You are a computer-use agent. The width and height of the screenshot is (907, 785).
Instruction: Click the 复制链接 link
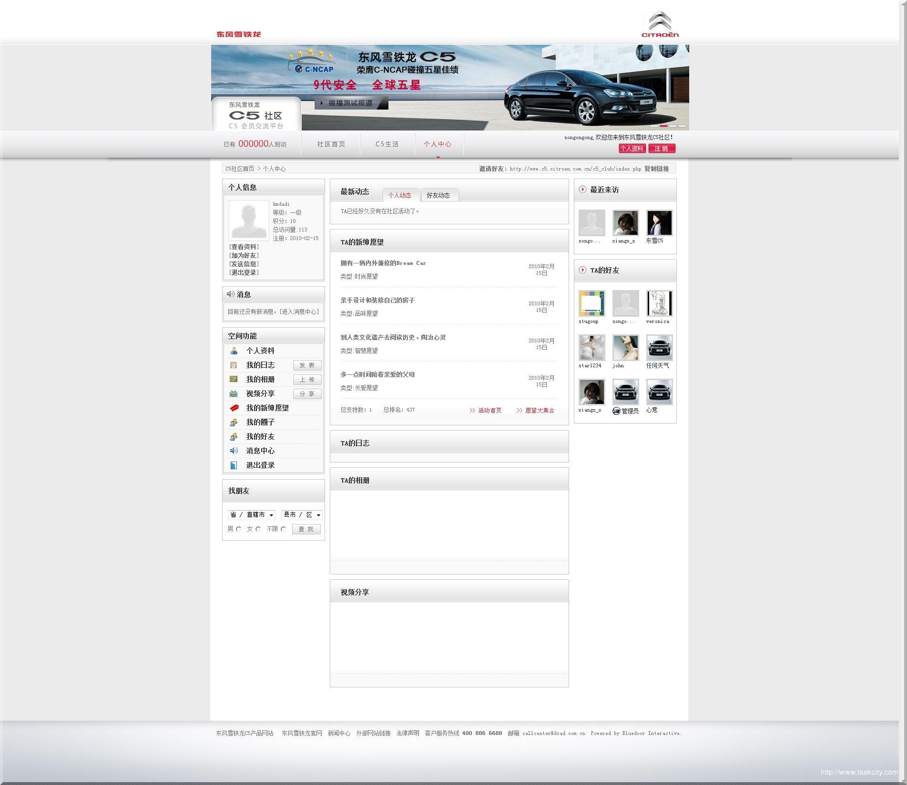(656, 169)
